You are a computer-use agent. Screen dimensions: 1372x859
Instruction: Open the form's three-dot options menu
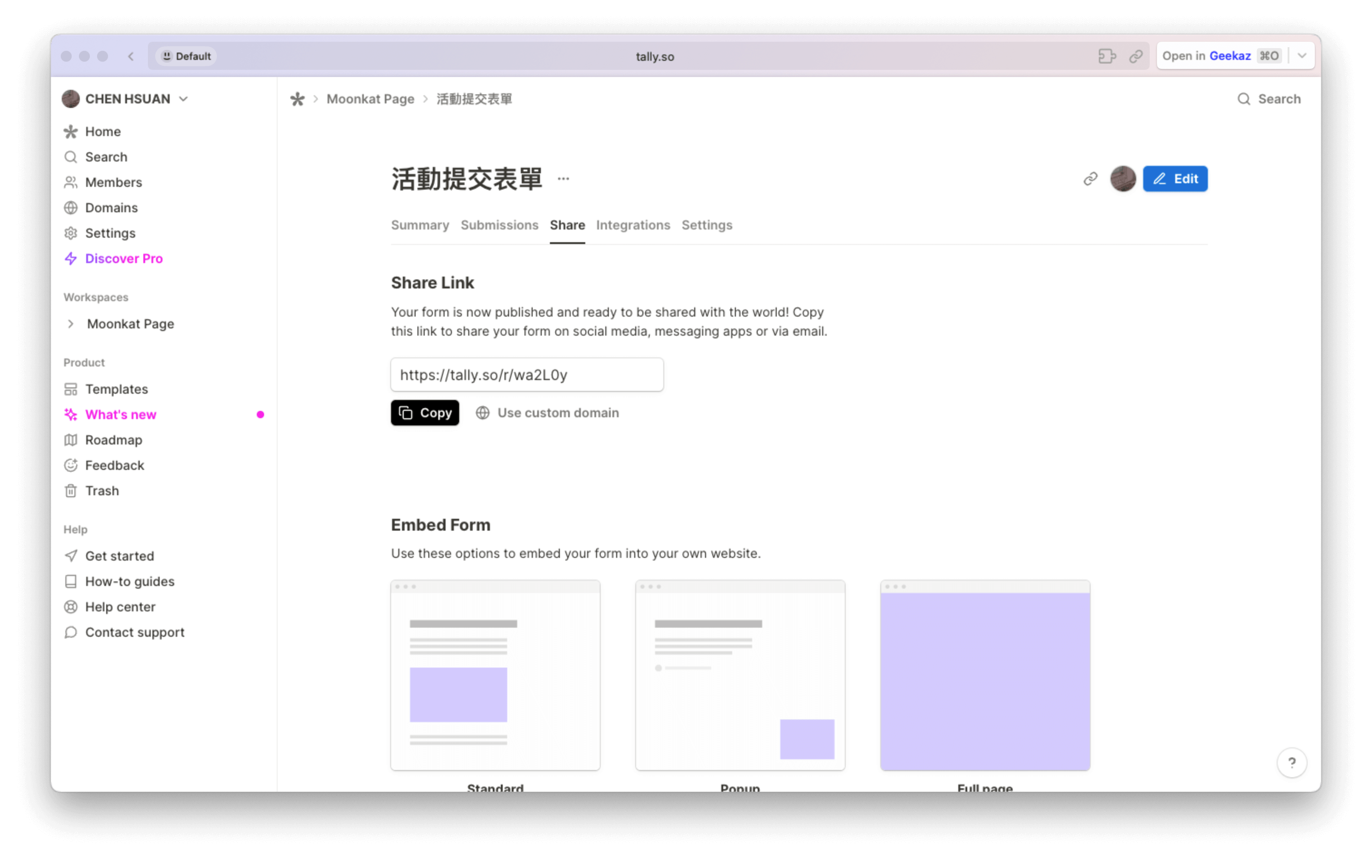coord(563,179)
